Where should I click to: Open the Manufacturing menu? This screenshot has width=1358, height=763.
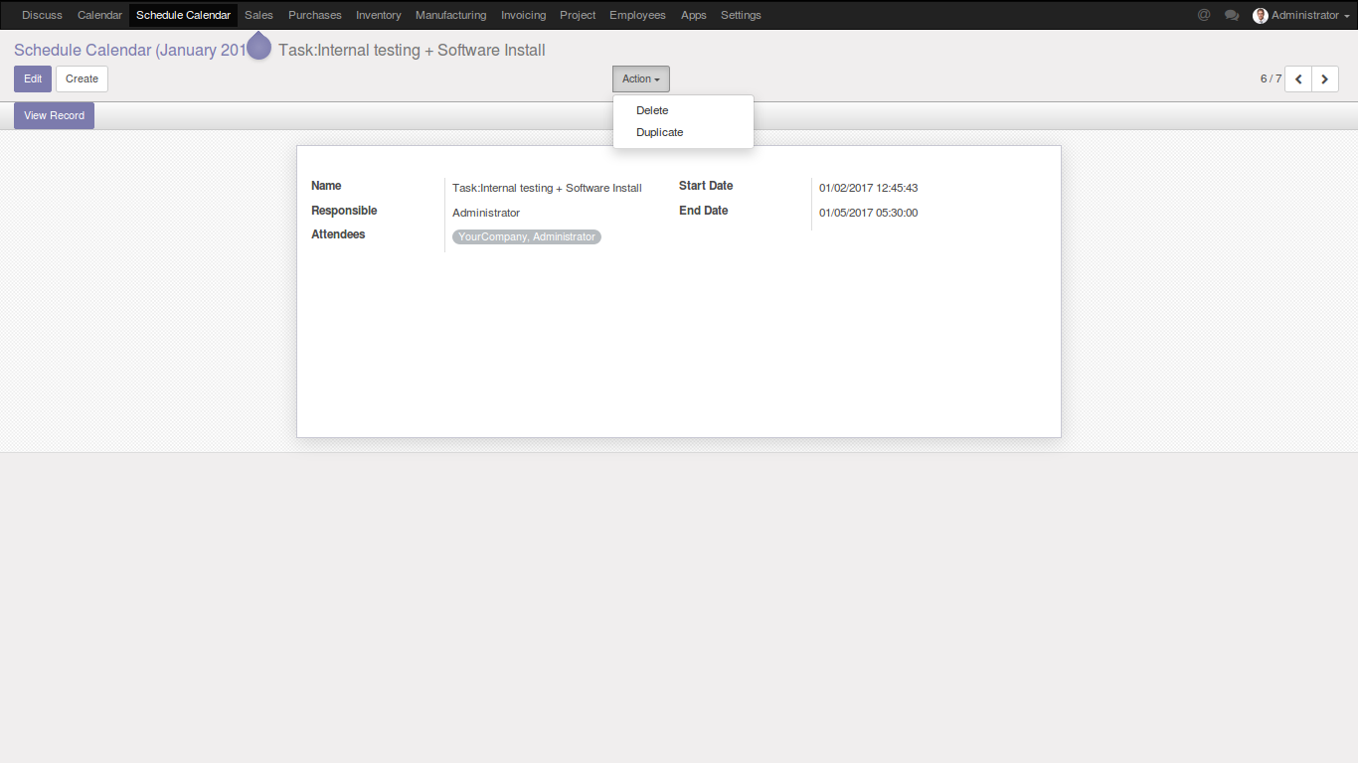tap(451, 15)
